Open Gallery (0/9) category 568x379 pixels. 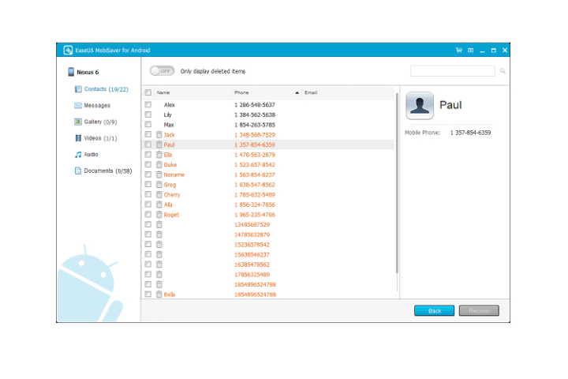[x=101, y=122]
